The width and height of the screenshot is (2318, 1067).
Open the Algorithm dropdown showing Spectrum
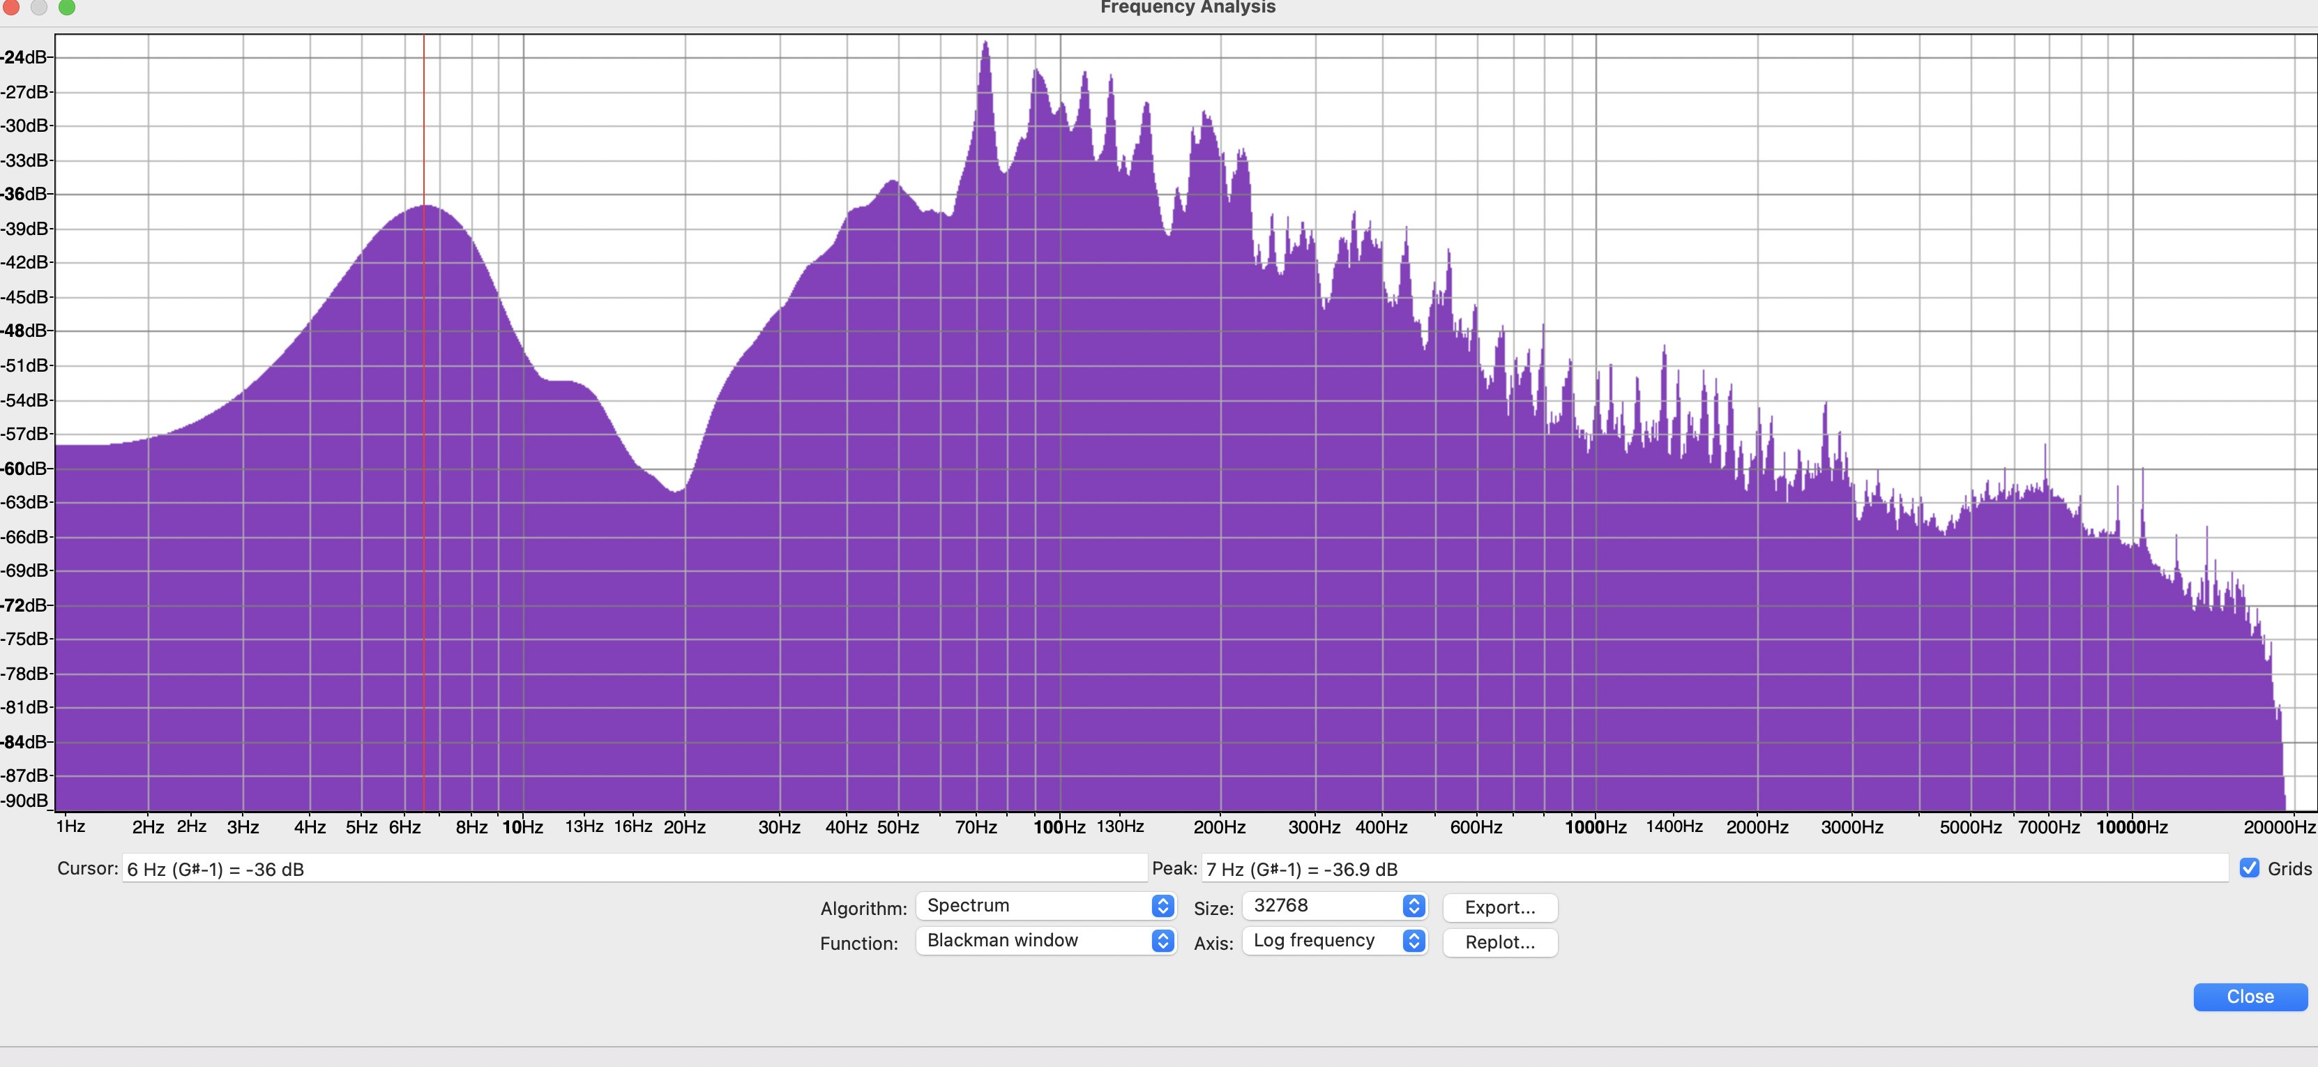click(1045, 906)
